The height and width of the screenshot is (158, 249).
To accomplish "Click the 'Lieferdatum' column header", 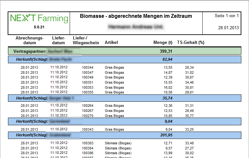I will (x=58, y=40).
